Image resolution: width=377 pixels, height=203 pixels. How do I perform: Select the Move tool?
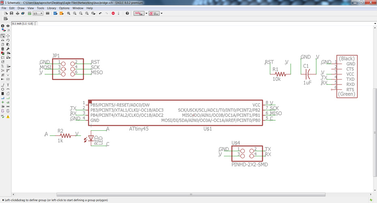8,36
